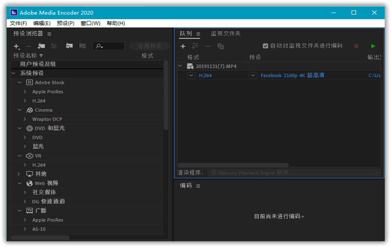Switch to the 监视文件夹 tab

(x=226, y=34)
